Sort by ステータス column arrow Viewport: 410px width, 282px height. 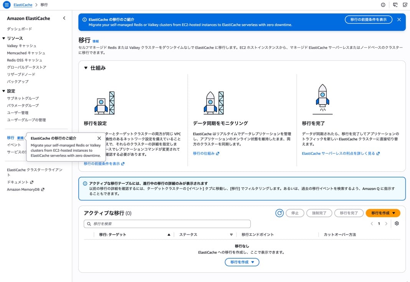(231, 235)
